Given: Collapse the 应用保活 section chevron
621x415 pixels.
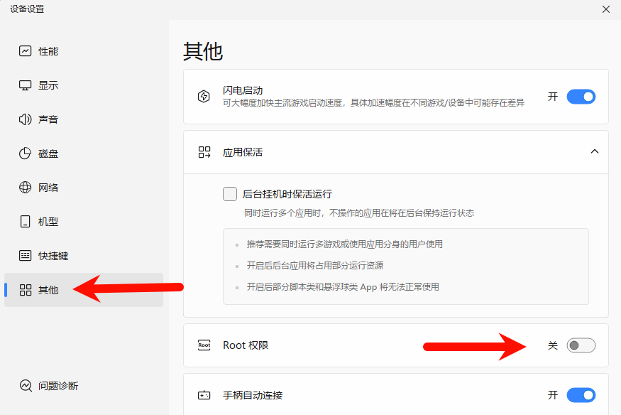Looking at the screenshot, I should coord(595,151).
